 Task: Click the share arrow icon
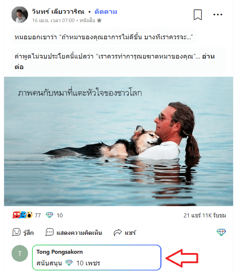[x=117, y=233]
